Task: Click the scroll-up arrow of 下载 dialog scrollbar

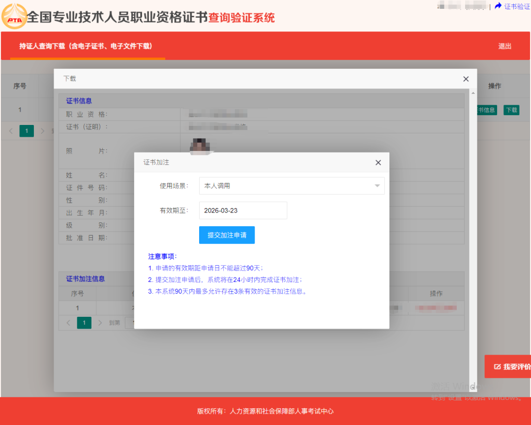Action: [x=473, y=93]
